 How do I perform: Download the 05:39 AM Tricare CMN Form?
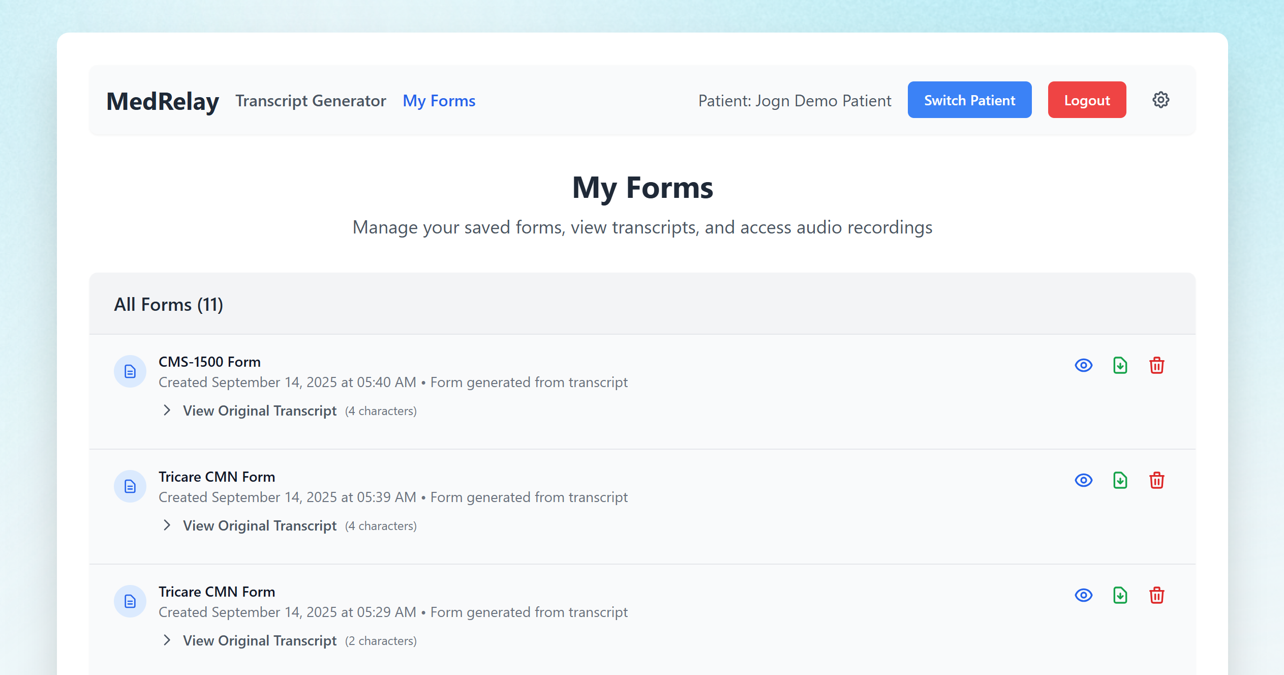pyautogui.click(x=1120, y=480)
